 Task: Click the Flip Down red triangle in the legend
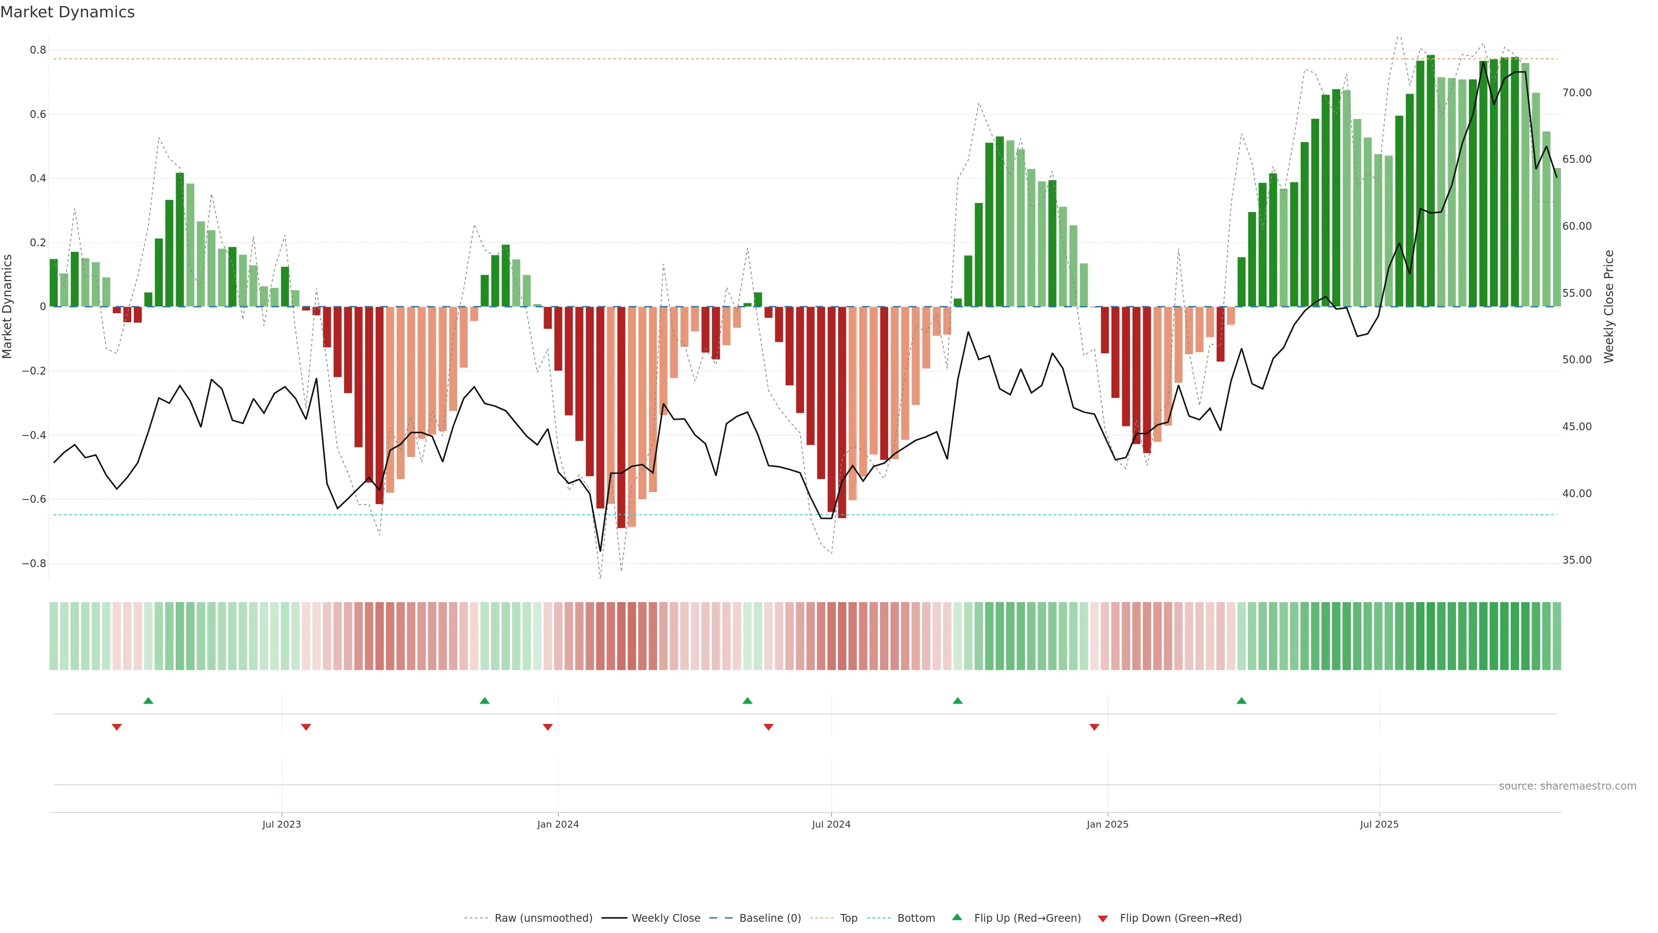(x=1103, y=919)
